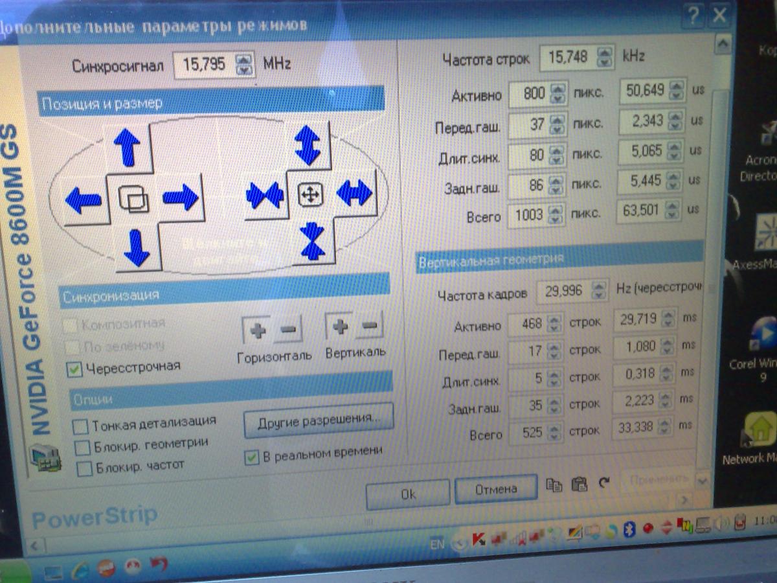Click the shrink horizontal size arrows
777x583 pixels.
(x=265, y=195)
